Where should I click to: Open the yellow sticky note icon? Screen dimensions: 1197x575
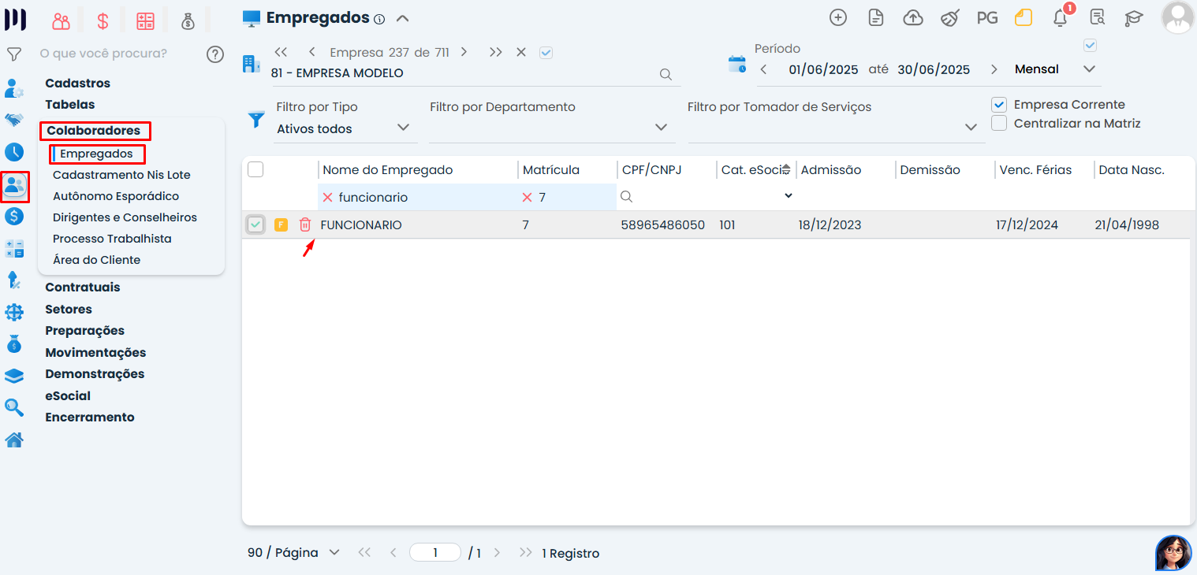coord(1024,17)
